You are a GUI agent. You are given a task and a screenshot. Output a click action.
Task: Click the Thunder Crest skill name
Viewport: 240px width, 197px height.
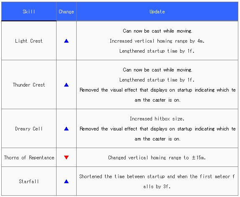pos(29,85)
